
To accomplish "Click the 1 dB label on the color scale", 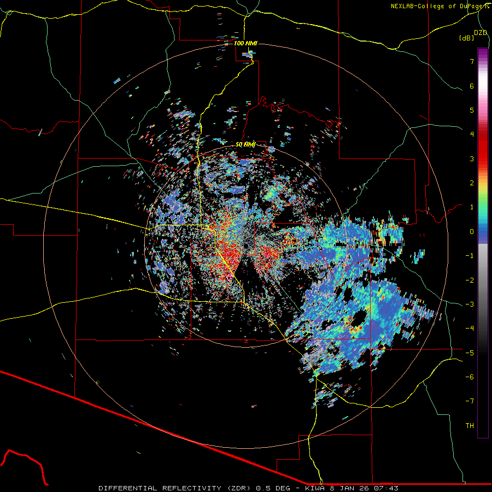I will tap(472, 207).
